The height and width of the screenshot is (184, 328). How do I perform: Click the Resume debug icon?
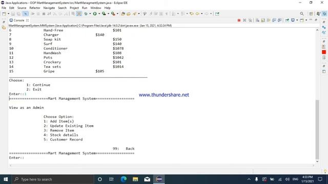pyautogui.click(x=33, y=14)
